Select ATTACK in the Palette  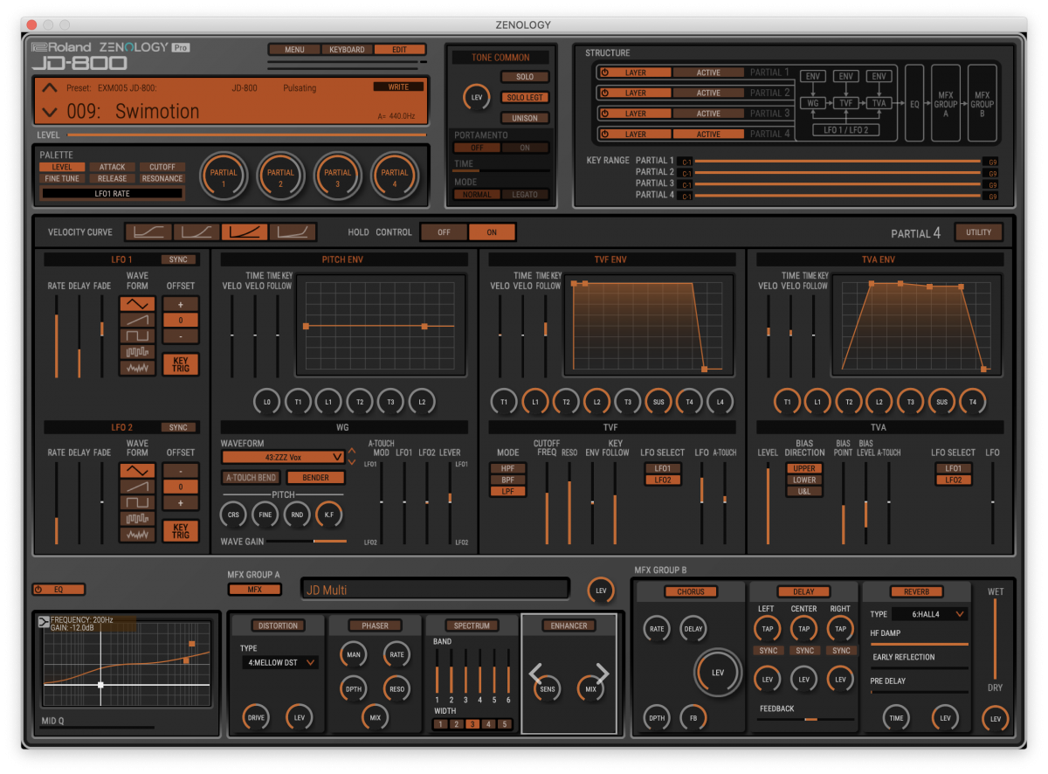coord(112,167)
